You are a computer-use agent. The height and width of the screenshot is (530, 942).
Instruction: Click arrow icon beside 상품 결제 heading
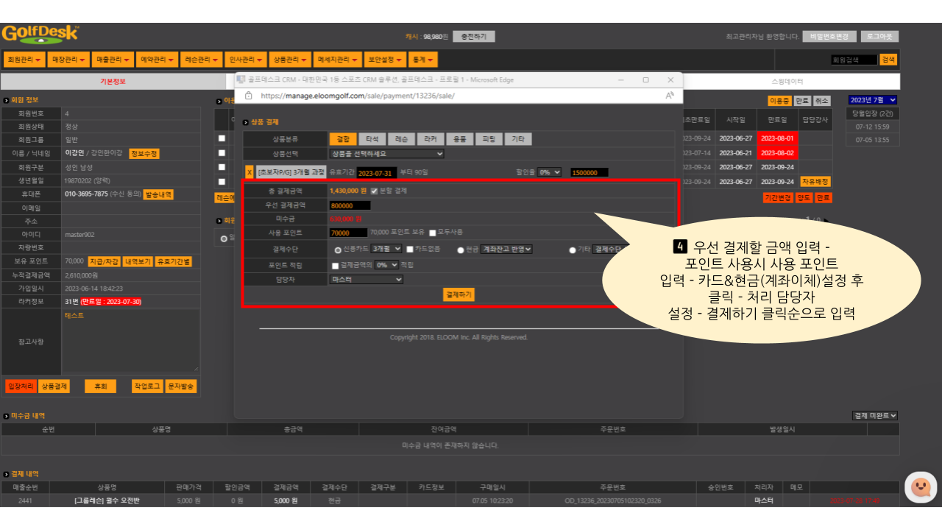pos(247,122)
